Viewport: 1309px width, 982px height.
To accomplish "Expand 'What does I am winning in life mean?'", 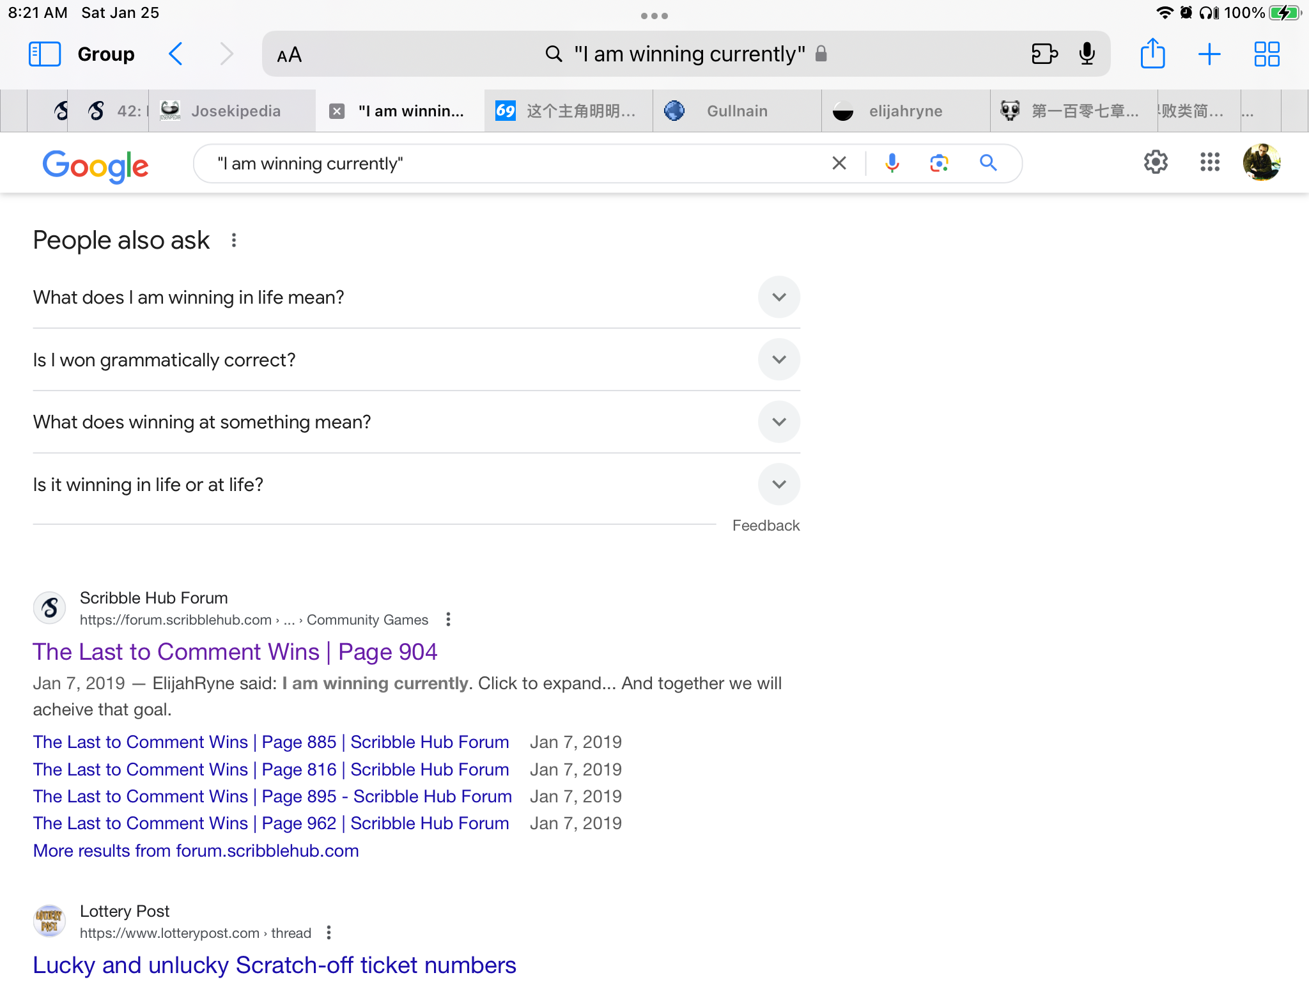I will [x=778, y=297].
